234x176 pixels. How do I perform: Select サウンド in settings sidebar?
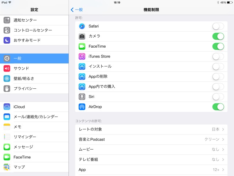click(34, 69)
